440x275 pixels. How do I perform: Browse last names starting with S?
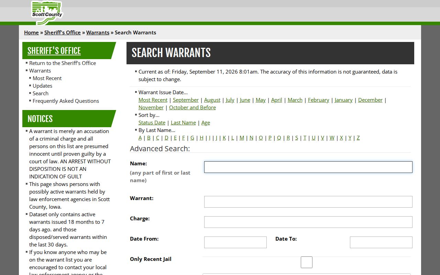(x=296, y=137)
